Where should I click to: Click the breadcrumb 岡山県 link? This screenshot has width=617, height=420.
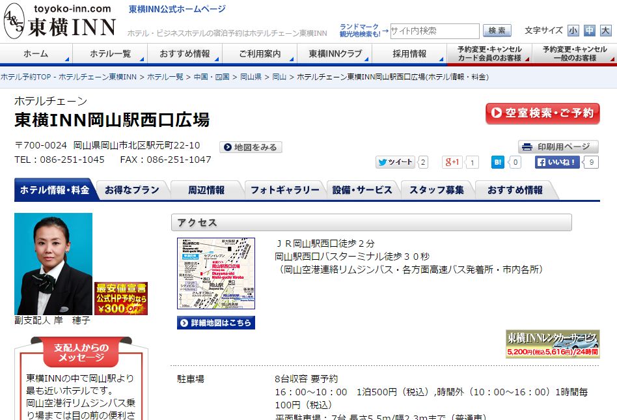point(251,77)
